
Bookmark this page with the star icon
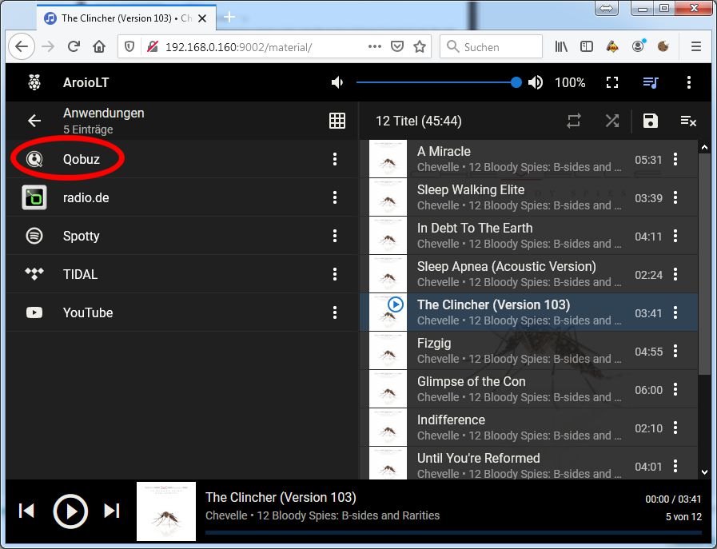click(x=420, y=46)
